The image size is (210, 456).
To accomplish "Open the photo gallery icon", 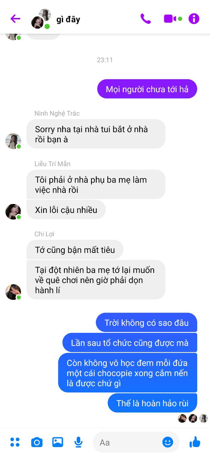I will click(x=58, y=442).
